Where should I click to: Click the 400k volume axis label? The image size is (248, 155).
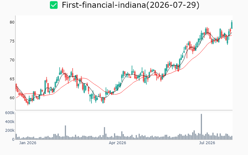click(x=10, y=122)
